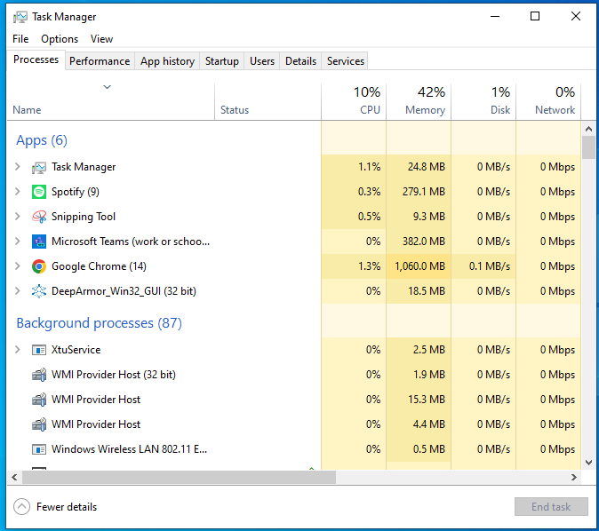Click the Snipping Tool scissors icon
This screenshot has height=531, width=599.
(x=39, y=217)
